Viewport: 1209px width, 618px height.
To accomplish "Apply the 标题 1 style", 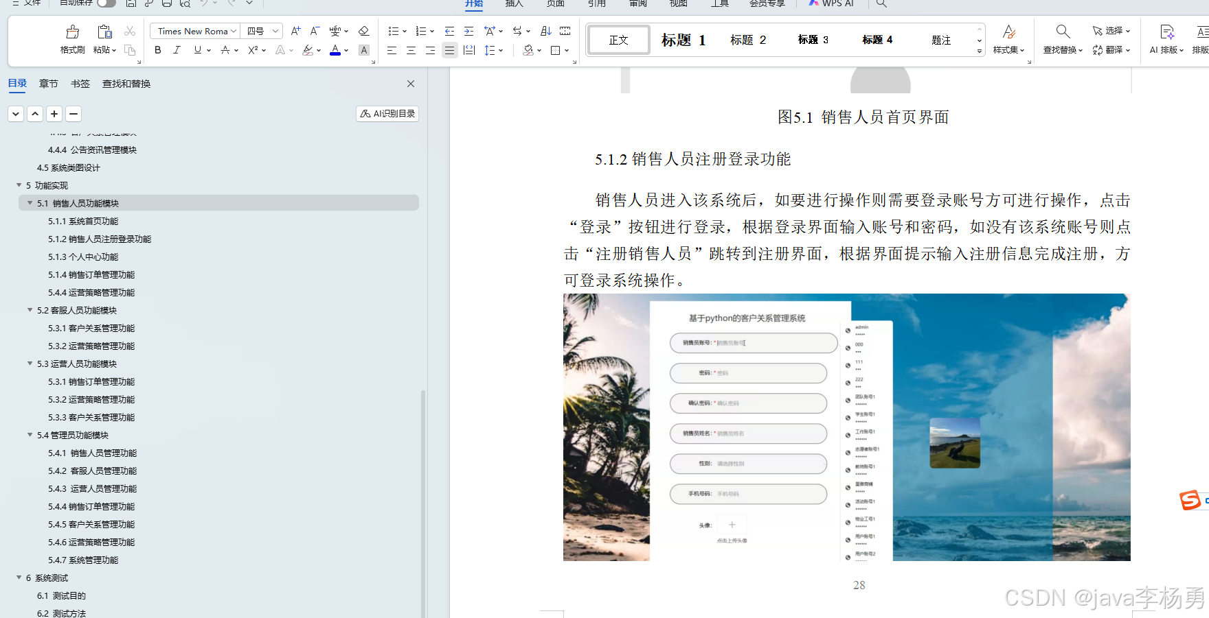I will click(682, 39).
